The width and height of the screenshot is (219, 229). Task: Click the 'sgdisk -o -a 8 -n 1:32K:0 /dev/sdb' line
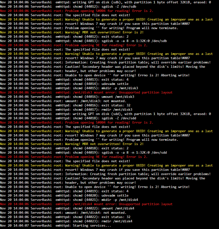click(84, 41)
